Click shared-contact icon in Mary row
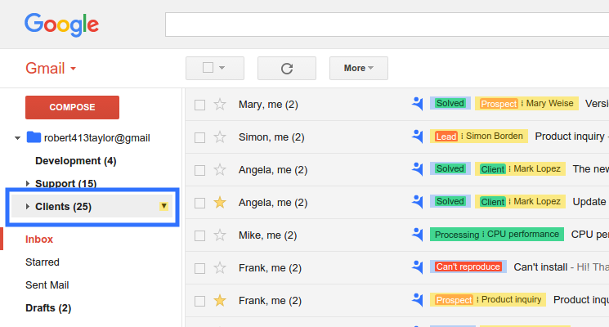Viewport: 609px width, 327px height. [417, 104]
